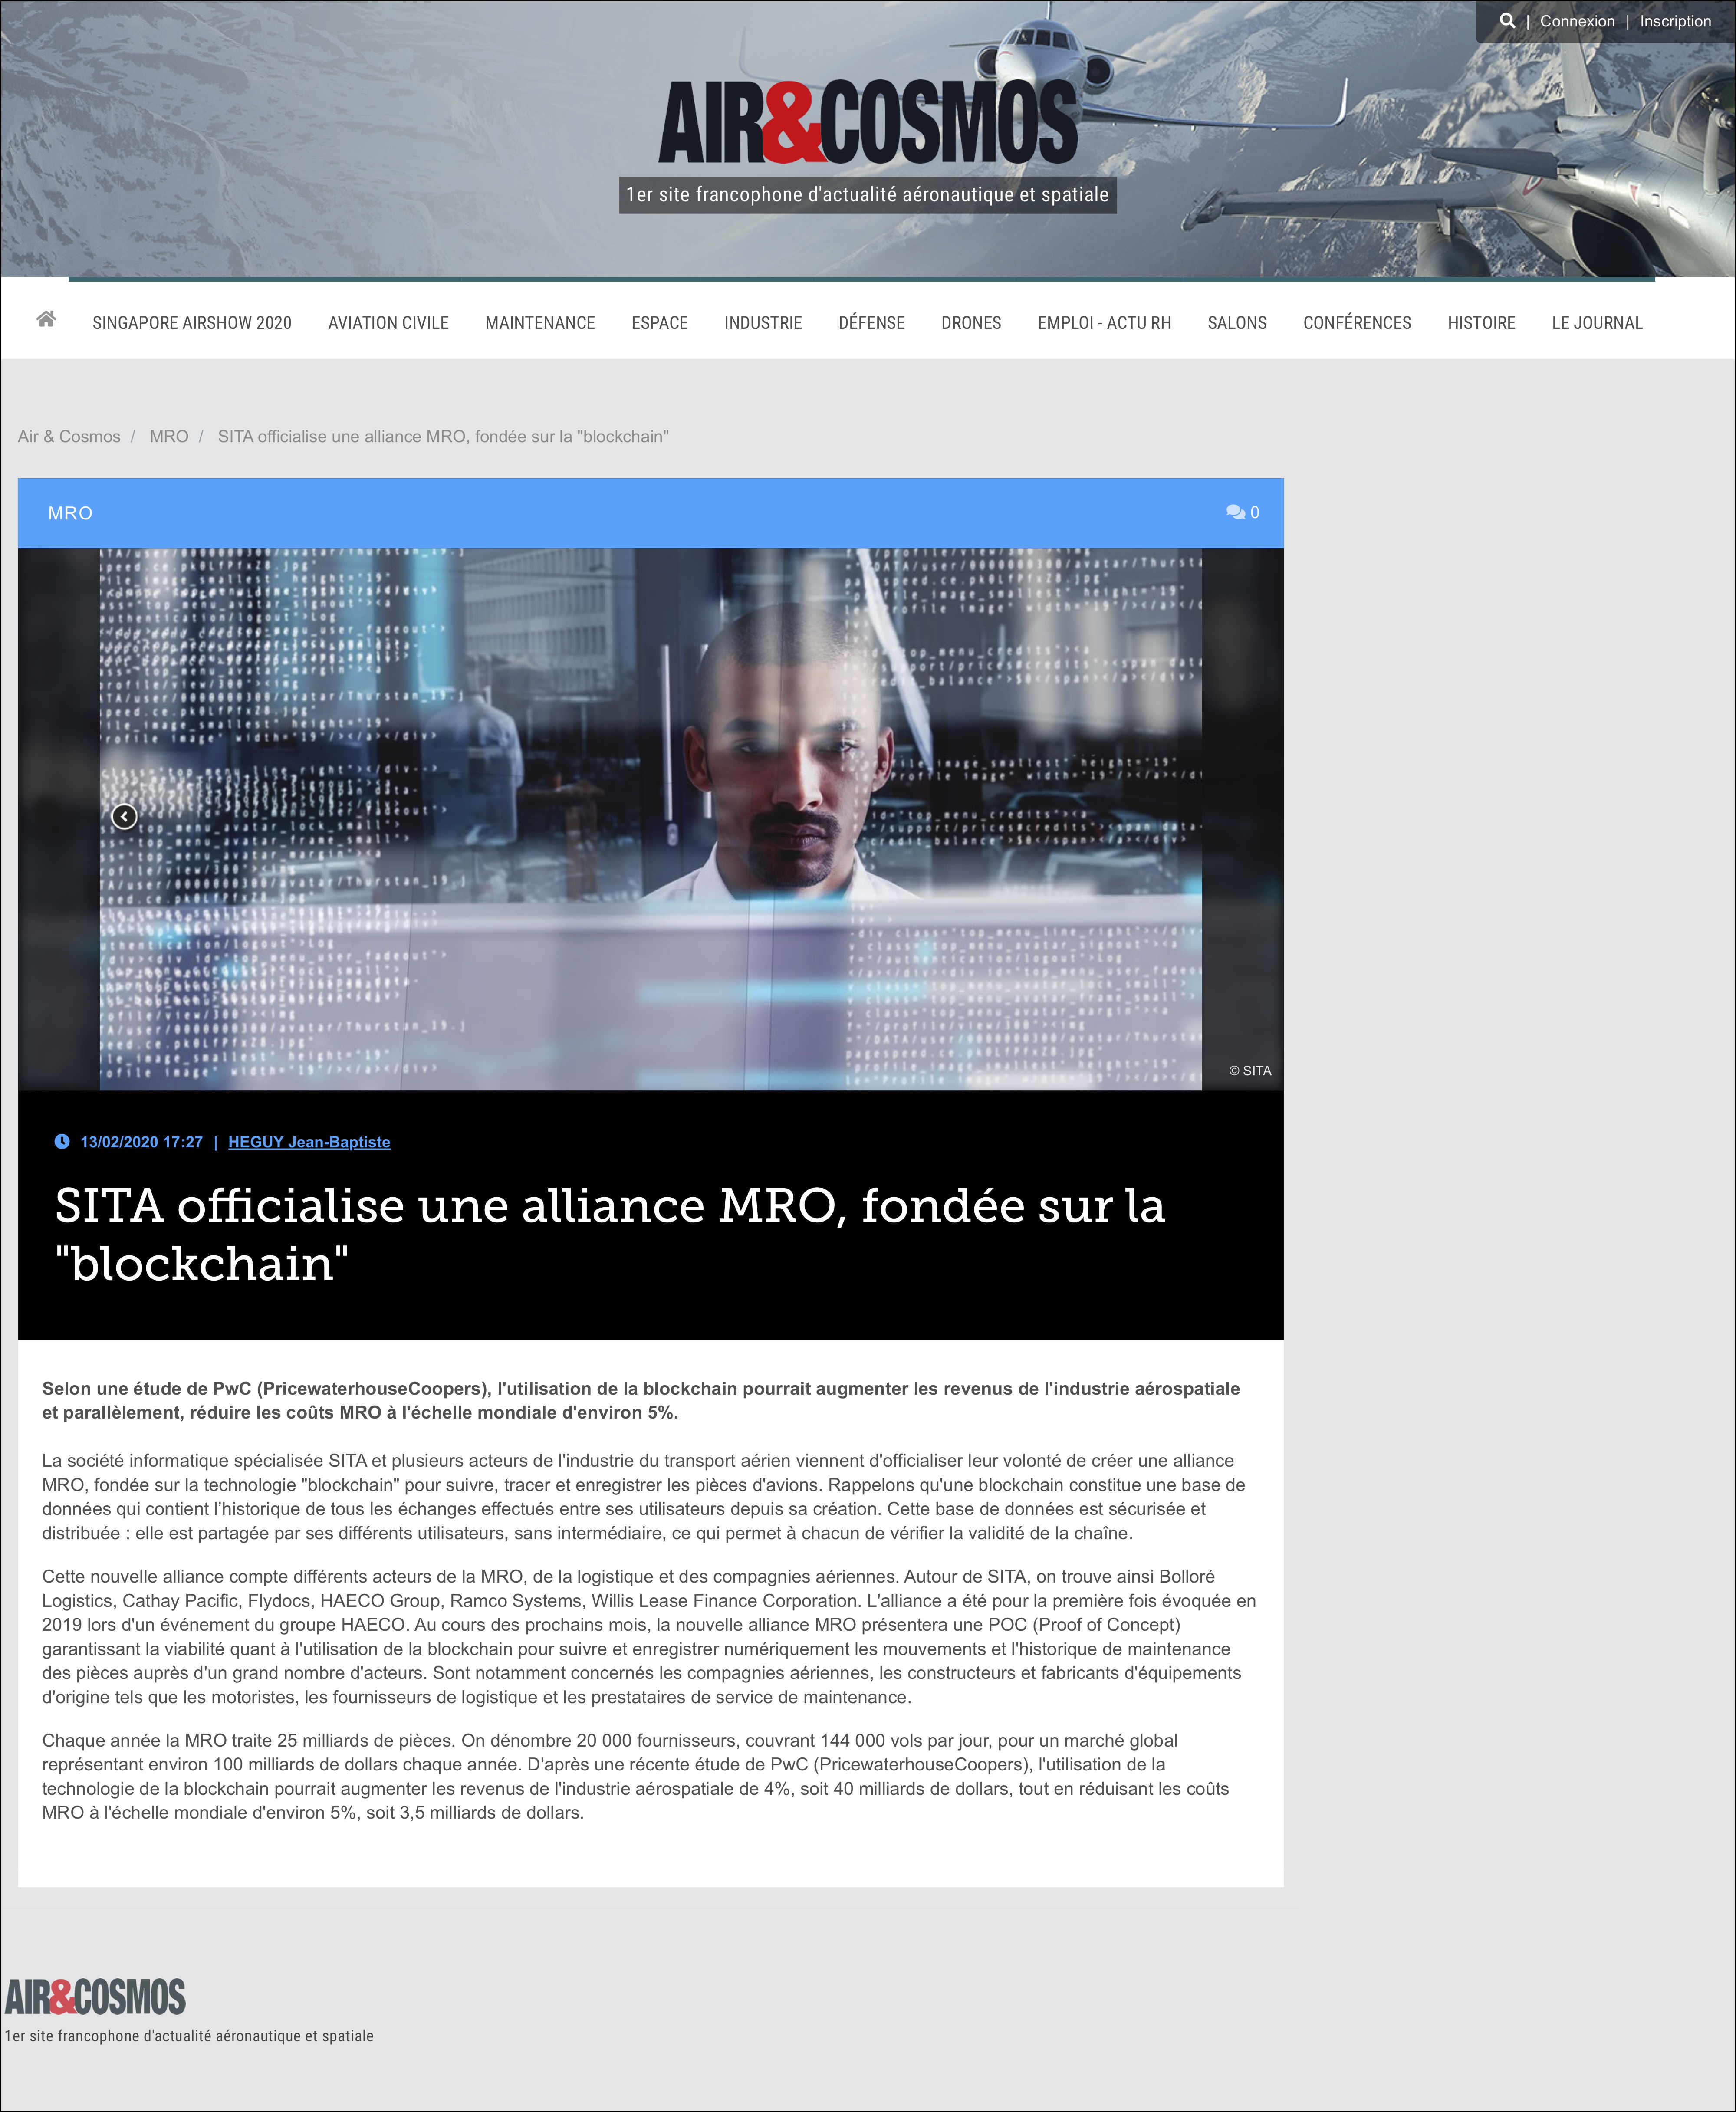Screen dimensions: 1736x2112
Task: Click the clock icon beside the date
Action: click(62, 1142)
